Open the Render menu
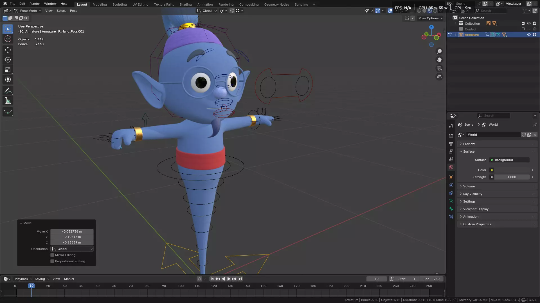The height and width of the screenshot is (303, 540). click(35, 4)
